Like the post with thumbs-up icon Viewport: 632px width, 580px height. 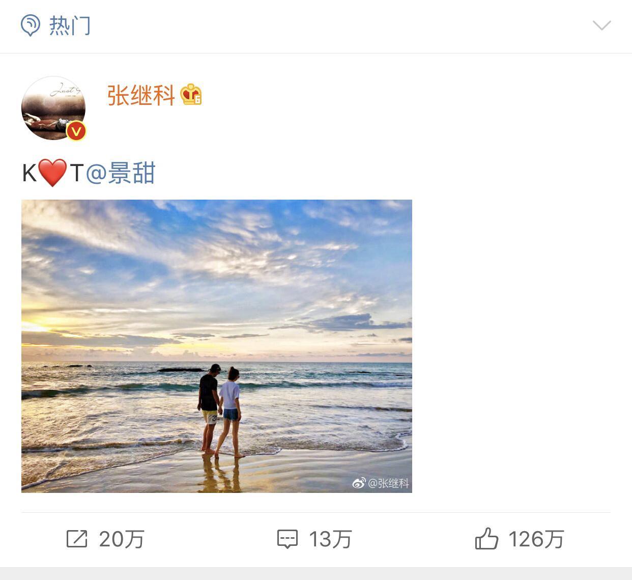tap(486, 538)
